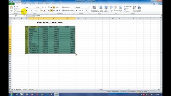Click the Decrease Font Size icon
171x96 pixels.
[45, 7]
